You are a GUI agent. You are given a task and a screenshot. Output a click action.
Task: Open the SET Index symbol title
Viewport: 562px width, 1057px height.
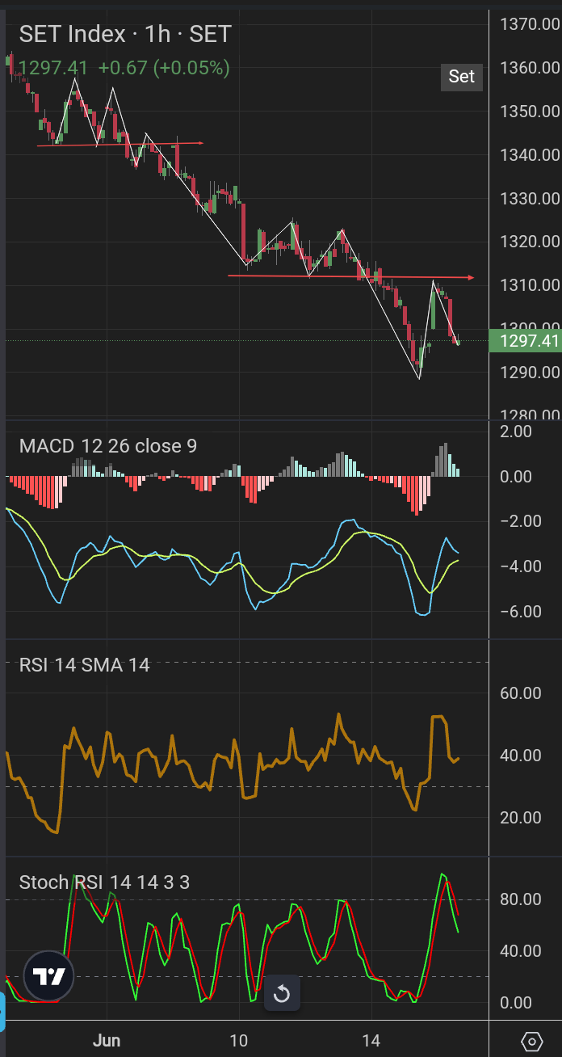(x=125, y=34)
